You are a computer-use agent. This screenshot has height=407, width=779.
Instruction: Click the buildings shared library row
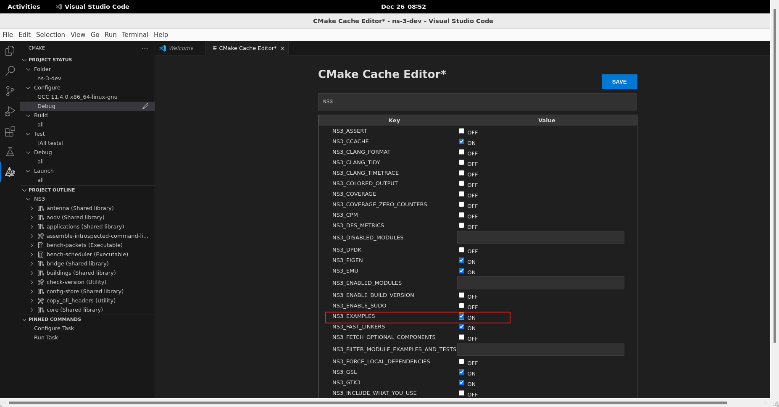click(x=87, y=273)
